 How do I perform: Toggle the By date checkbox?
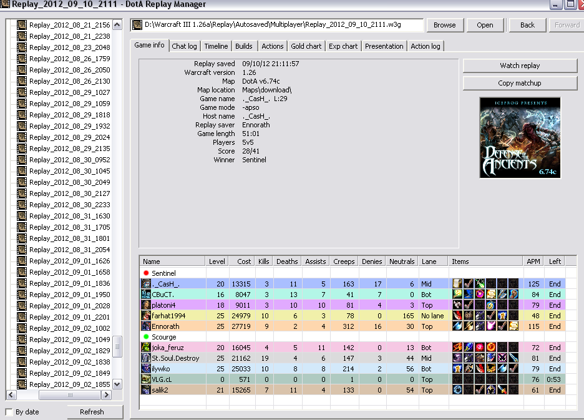[9, 412]
